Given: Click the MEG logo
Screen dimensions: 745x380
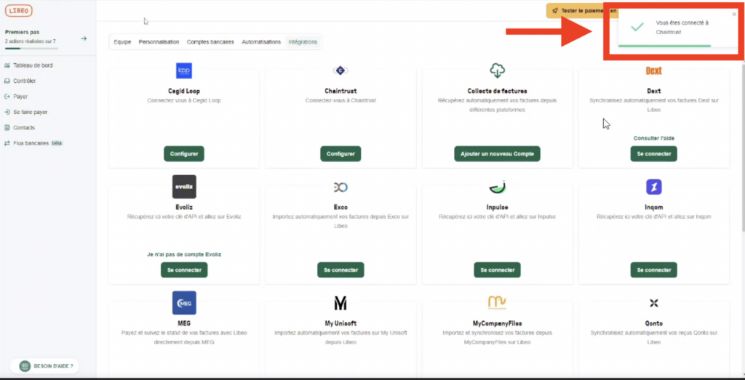Looking at the screenshot, I should 184,303.
